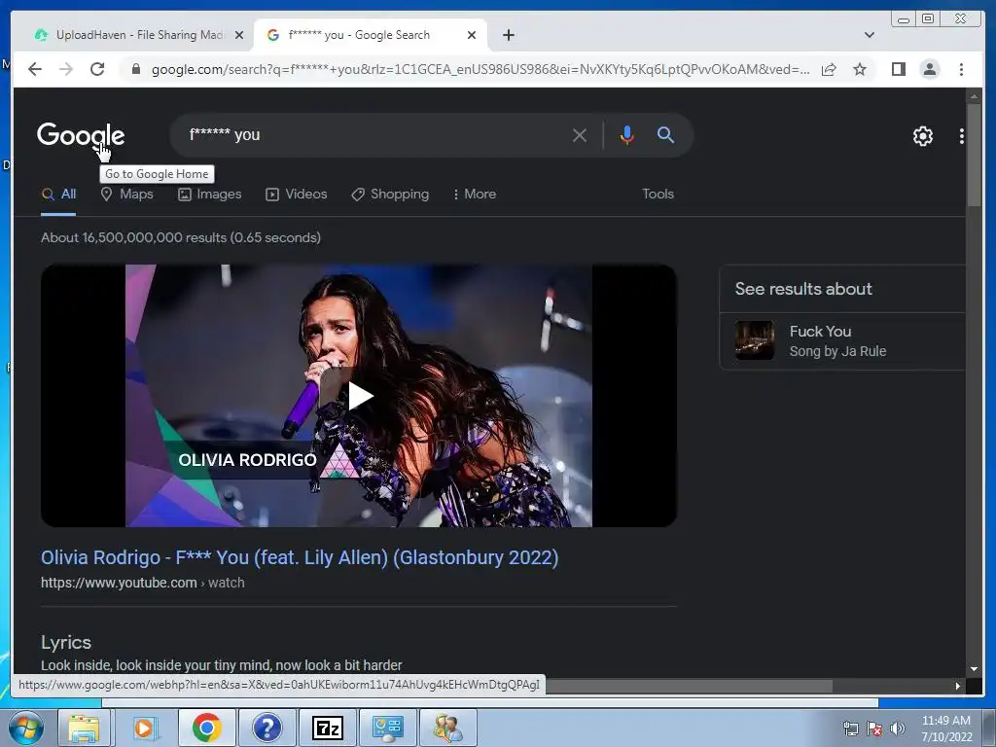996x747 pixels.
Task: Close the Google Search tab
Action: click(472, 35)
